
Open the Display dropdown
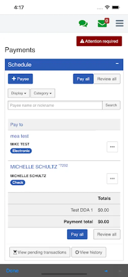click(19, 93)
